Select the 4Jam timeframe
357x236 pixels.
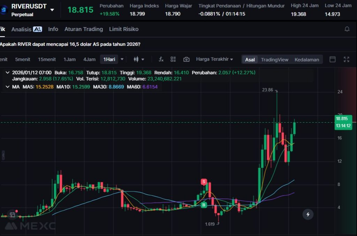pyautogui.click(x=89, y=59)
